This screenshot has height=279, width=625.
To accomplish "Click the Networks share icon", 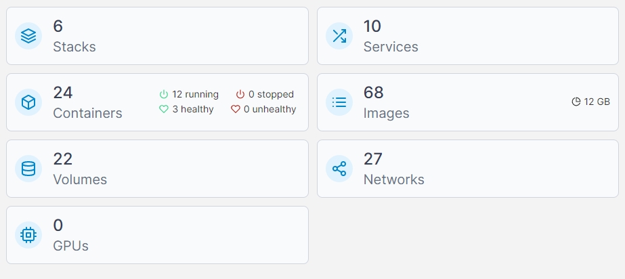I will (x=339, y=169).
